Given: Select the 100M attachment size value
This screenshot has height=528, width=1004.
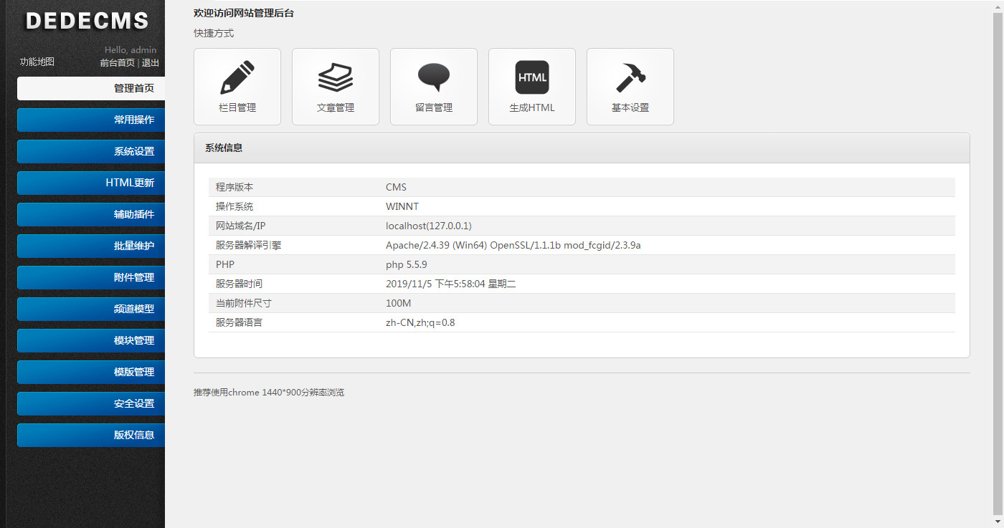Looking at the screenshot, I should [399, 304].
